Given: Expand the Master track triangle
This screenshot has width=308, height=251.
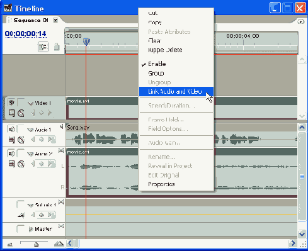Looking at the screenshot, I should [x=31, y=229].
